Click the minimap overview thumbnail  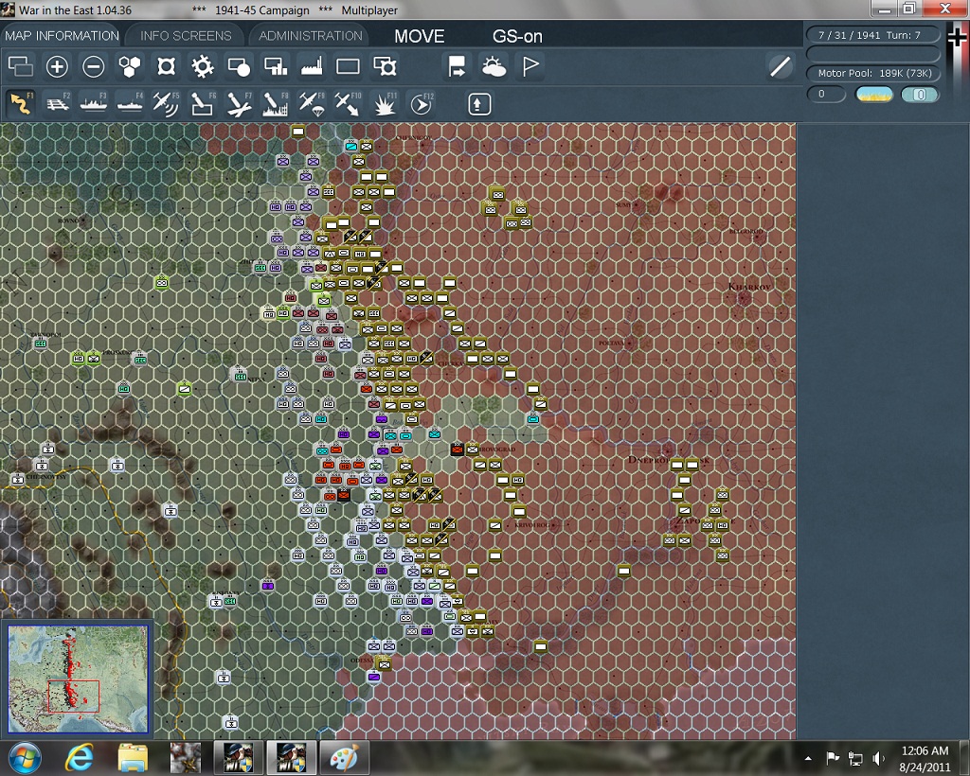click(x=78, y=679)
